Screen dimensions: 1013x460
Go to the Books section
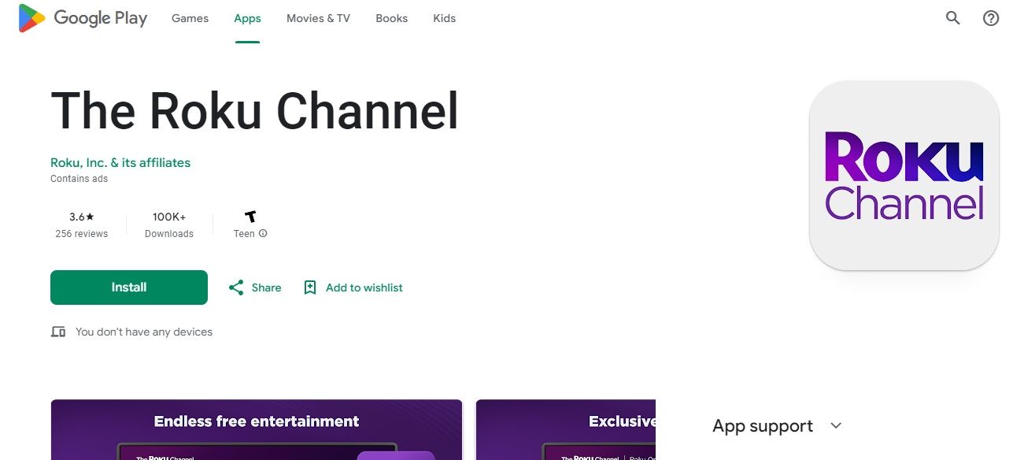click(391, 17)
